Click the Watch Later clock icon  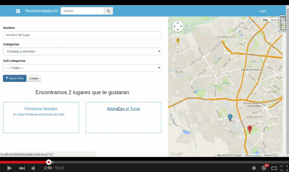coord(254,168)
